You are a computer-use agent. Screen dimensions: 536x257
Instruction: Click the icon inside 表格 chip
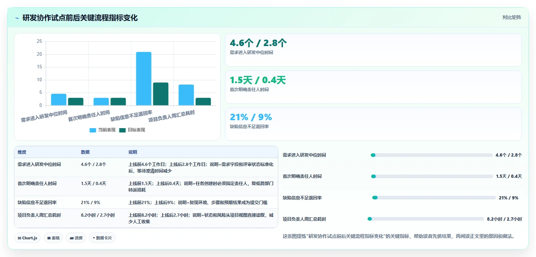49,238
